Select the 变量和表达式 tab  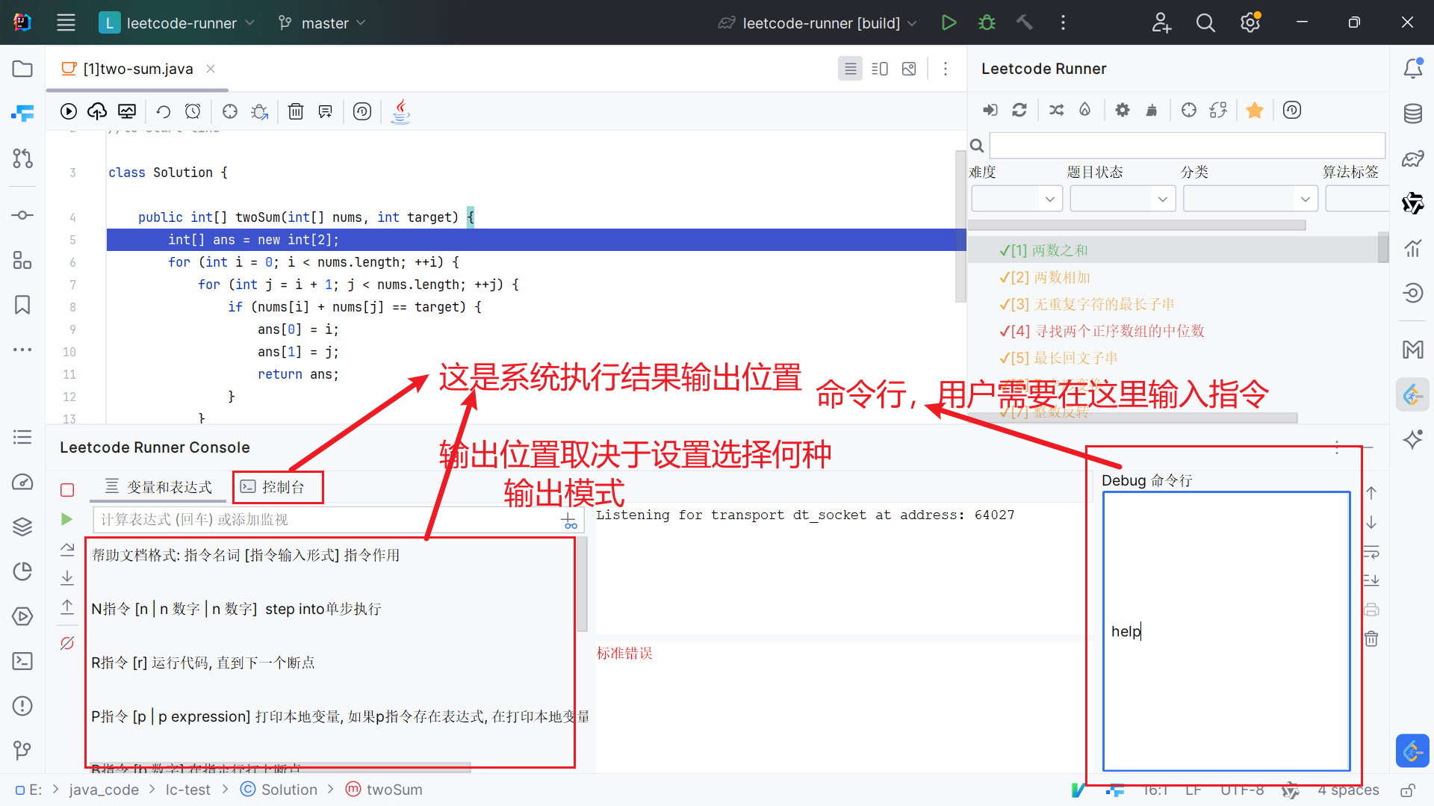[x=159, y=487]
